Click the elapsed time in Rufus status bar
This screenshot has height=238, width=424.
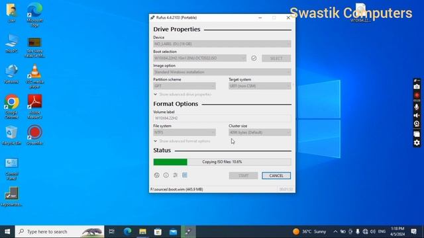pyautogui.click(x=286, y=190)
